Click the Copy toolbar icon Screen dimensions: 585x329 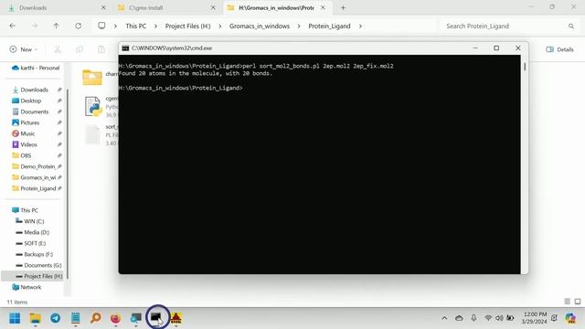point(80,49)
